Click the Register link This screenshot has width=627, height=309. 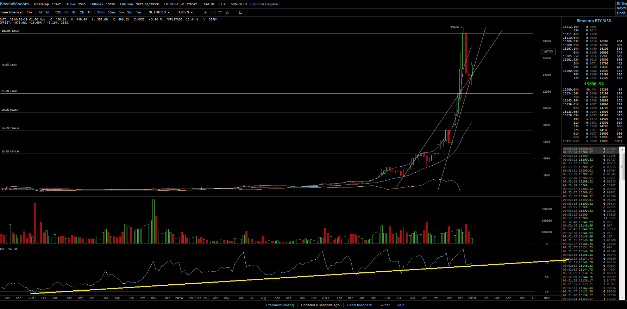(272, 4)
